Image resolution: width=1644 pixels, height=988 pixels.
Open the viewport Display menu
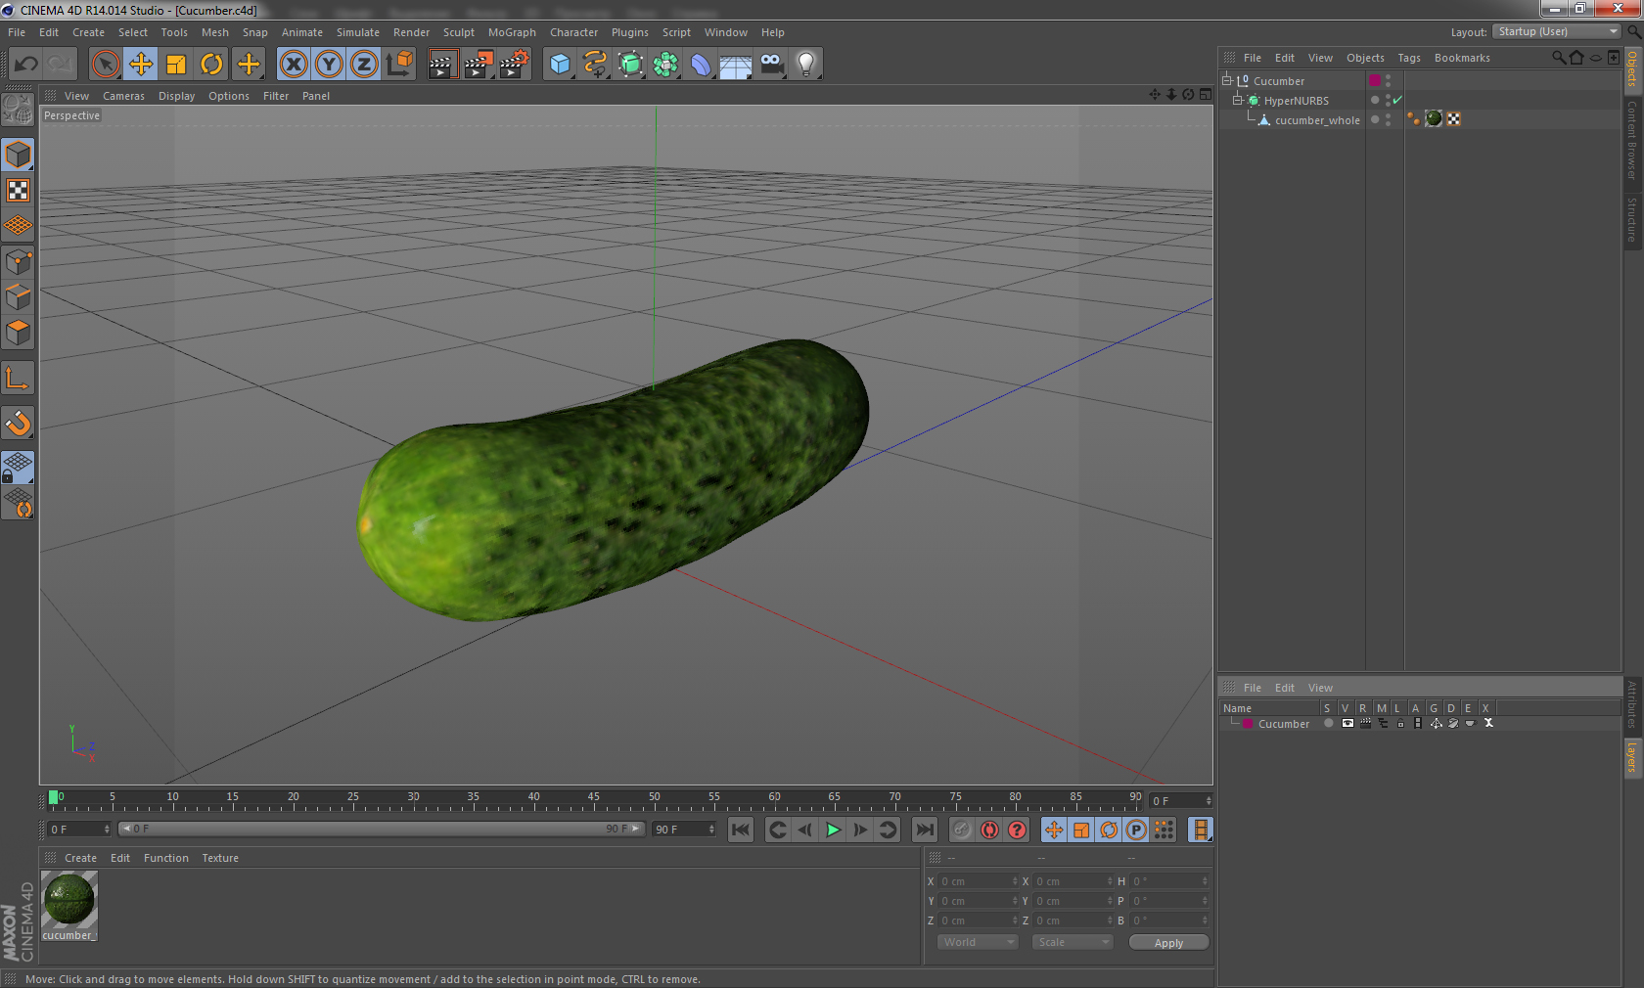[176, 96]
